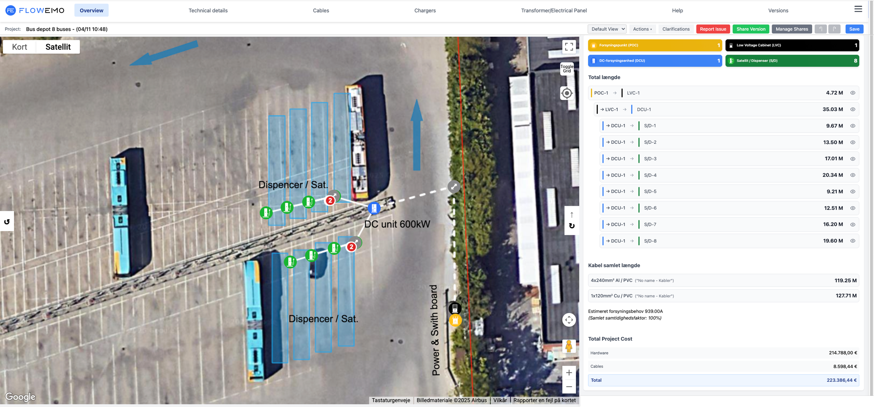Click the locate target icon
874x407 pixels.
pyautogui.click(x=567, y=93)
